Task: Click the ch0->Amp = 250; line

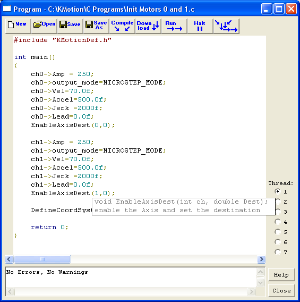Action: point(62,74)
